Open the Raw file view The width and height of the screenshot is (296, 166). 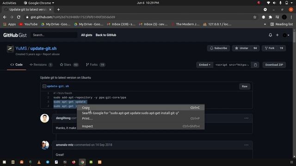click(x=245, y=86)
